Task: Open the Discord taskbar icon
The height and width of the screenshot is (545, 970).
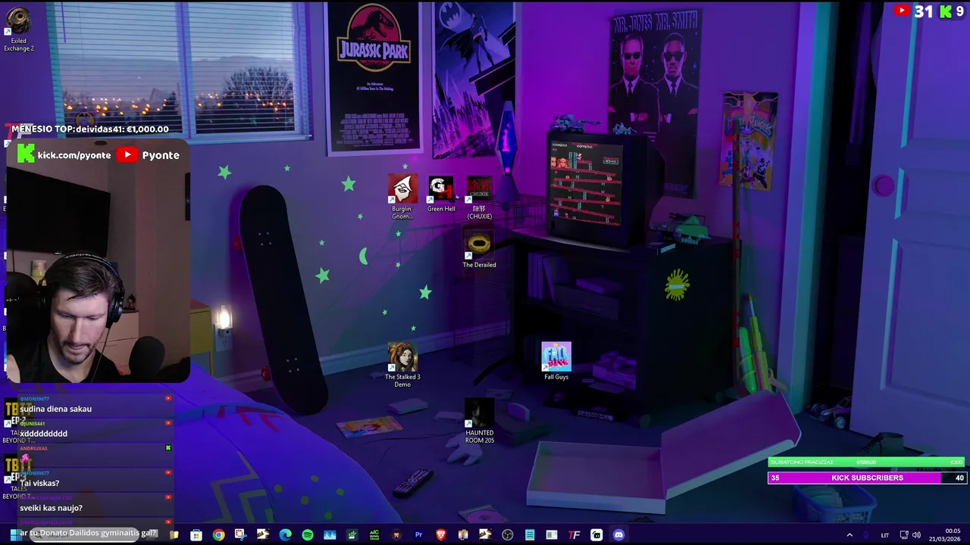Action: point(618,534)
